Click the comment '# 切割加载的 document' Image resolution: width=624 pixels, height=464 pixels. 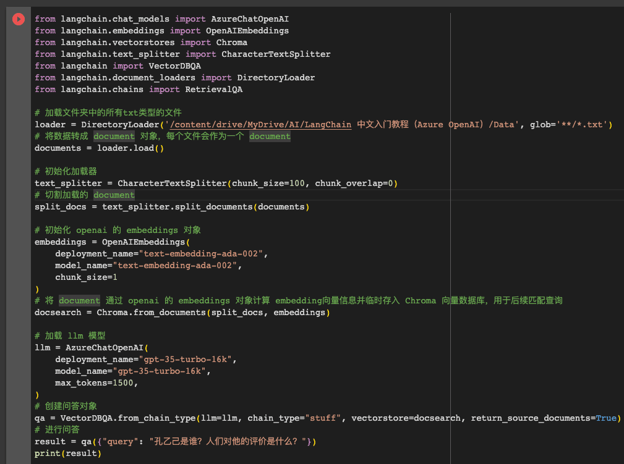tap(85, 195)
